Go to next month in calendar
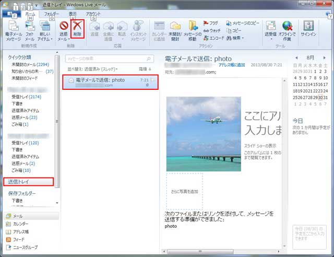Screen dimensions: 334x257 point(324,57)
